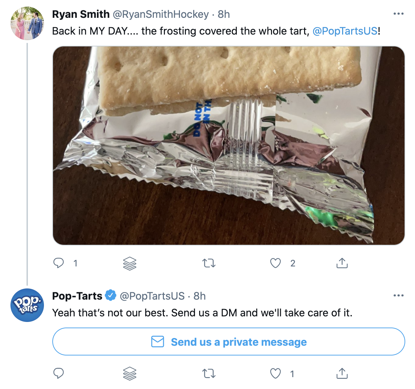Like Ryan Smith's tweet

click(x=276, y=263)
